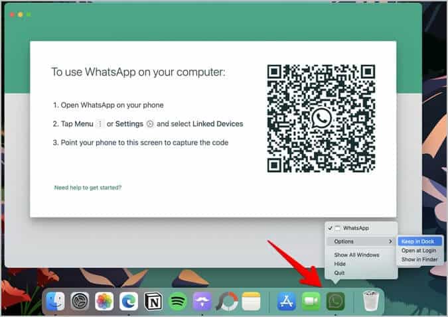The image size is (448, 317).
Task: Click the WhatsApp logo inside the QR code
Action: coord(321,118)
